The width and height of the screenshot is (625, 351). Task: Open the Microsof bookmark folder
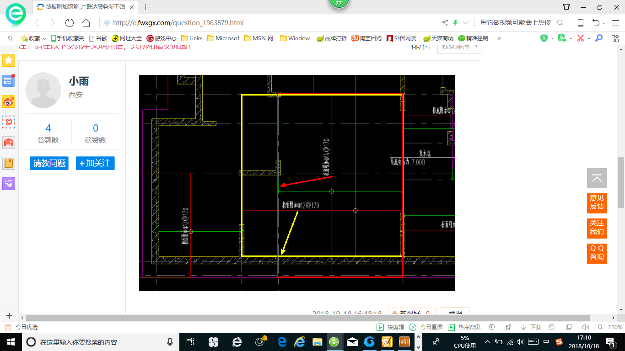tap(223, 38)
